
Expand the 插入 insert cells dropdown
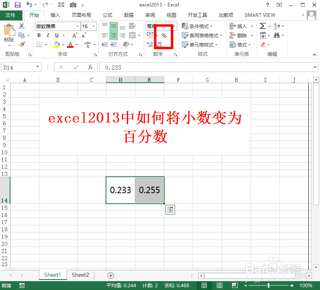[x=252, y=26]
